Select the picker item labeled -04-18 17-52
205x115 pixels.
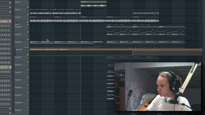coord(6,44)
